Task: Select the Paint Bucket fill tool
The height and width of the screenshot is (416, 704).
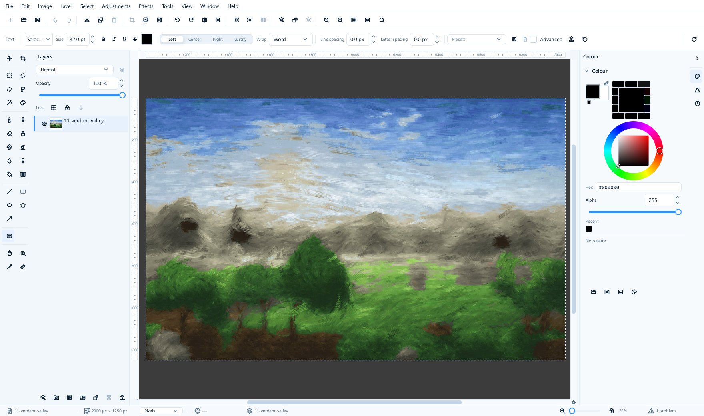Action: [x=9, y=174]
